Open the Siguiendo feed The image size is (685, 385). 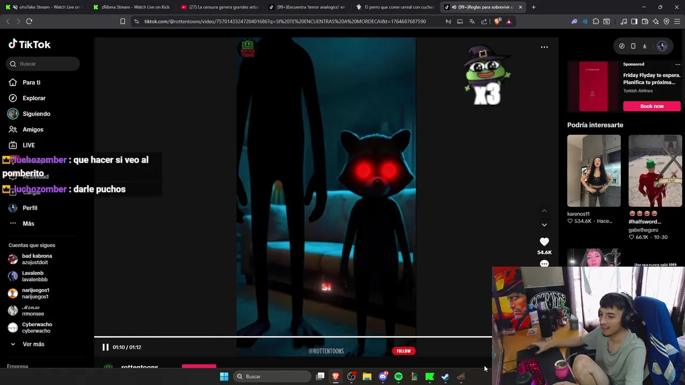pyautogui.click(x=36, y=114)
